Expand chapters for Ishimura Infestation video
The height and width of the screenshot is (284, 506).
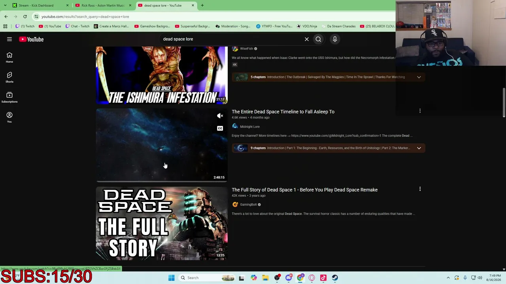(419, 77)
